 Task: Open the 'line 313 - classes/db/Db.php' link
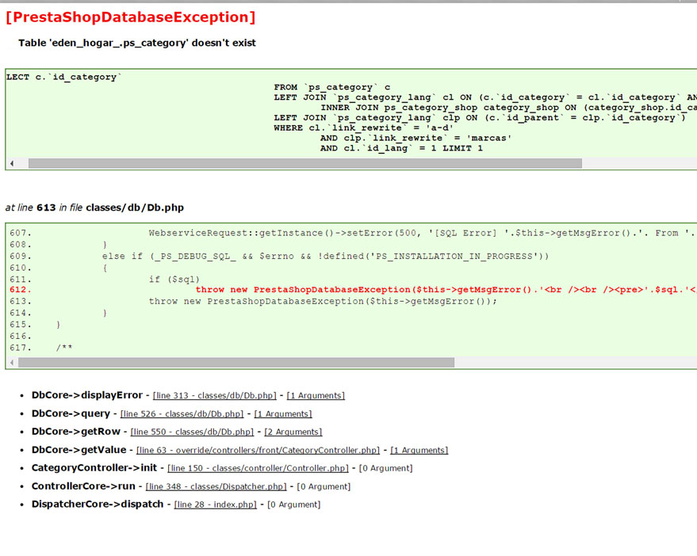215,396
